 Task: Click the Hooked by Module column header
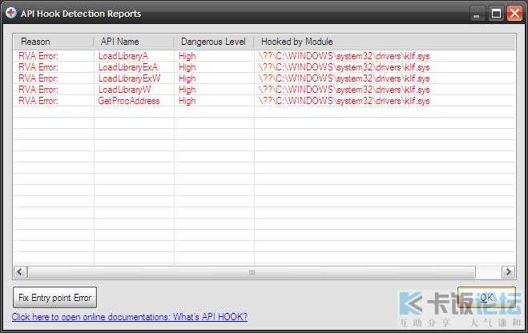point(385,42)
